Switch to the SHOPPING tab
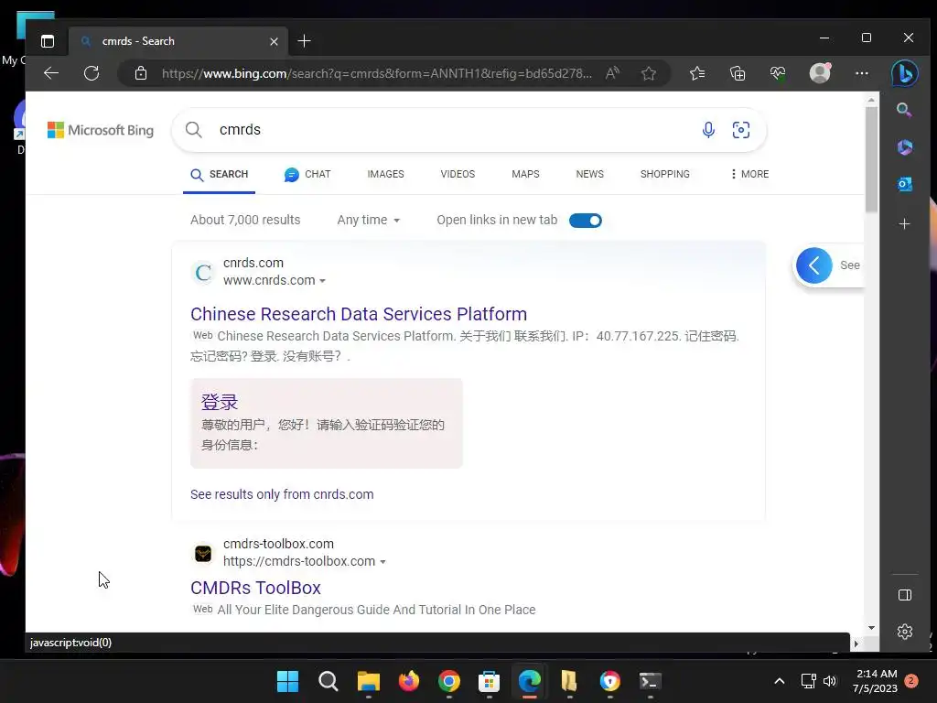 click(664, 174)
